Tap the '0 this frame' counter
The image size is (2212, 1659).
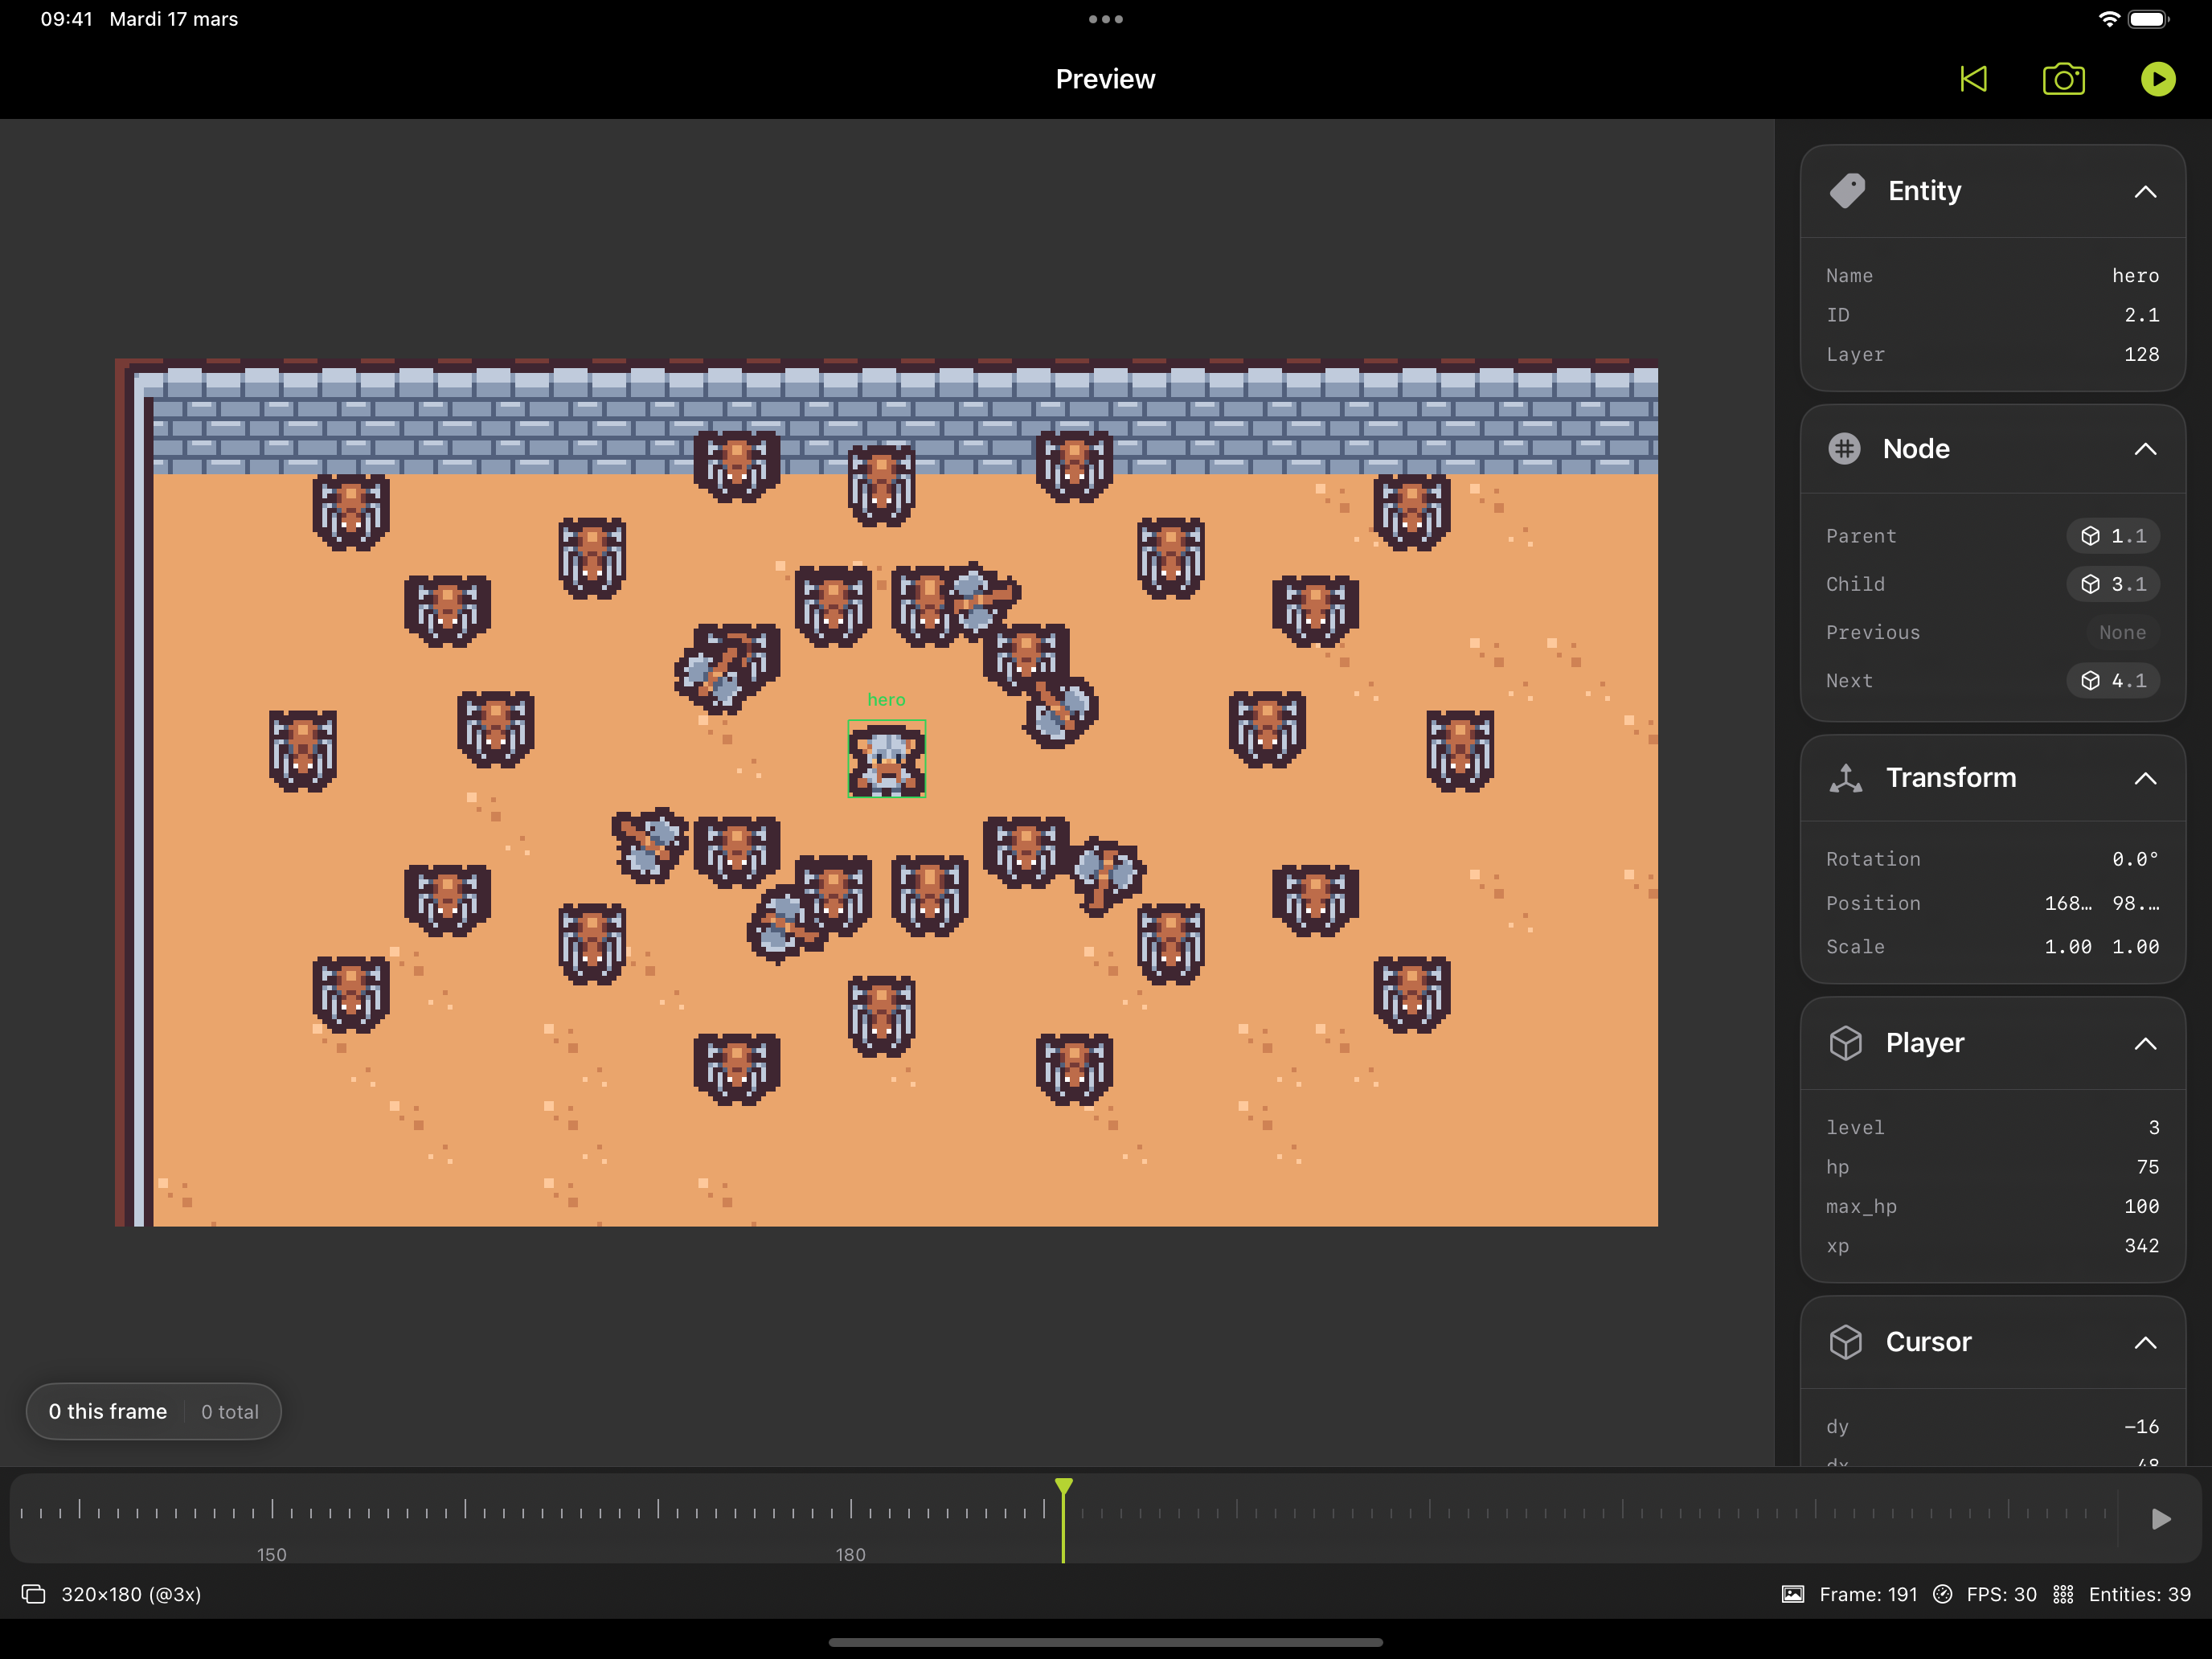108,1411
